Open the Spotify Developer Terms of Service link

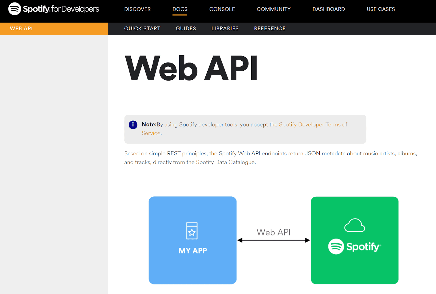(x=313, y=125)
